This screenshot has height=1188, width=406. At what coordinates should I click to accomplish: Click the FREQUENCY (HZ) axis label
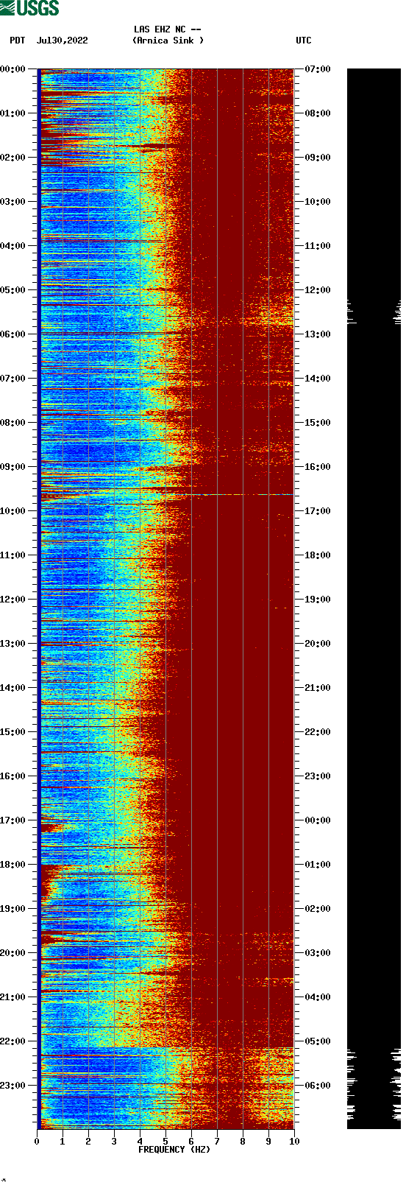point(174,1149)
